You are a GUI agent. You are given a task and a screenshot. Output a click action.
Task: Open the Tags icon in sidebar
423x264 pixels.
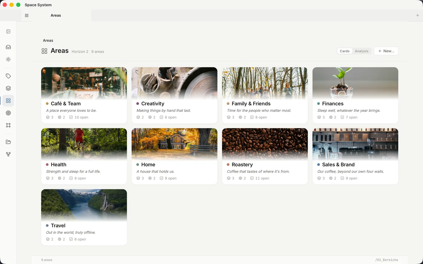pyautogui.click(x=8, y=76)
